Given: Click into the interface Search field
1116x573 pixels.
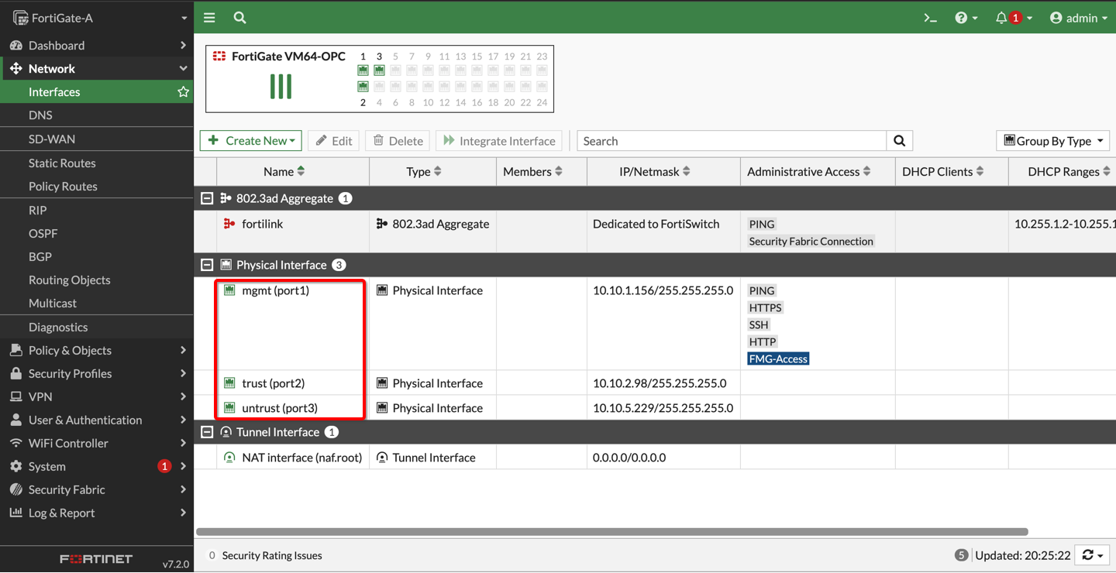Looking at the screenshot, I should pos(731,141).
